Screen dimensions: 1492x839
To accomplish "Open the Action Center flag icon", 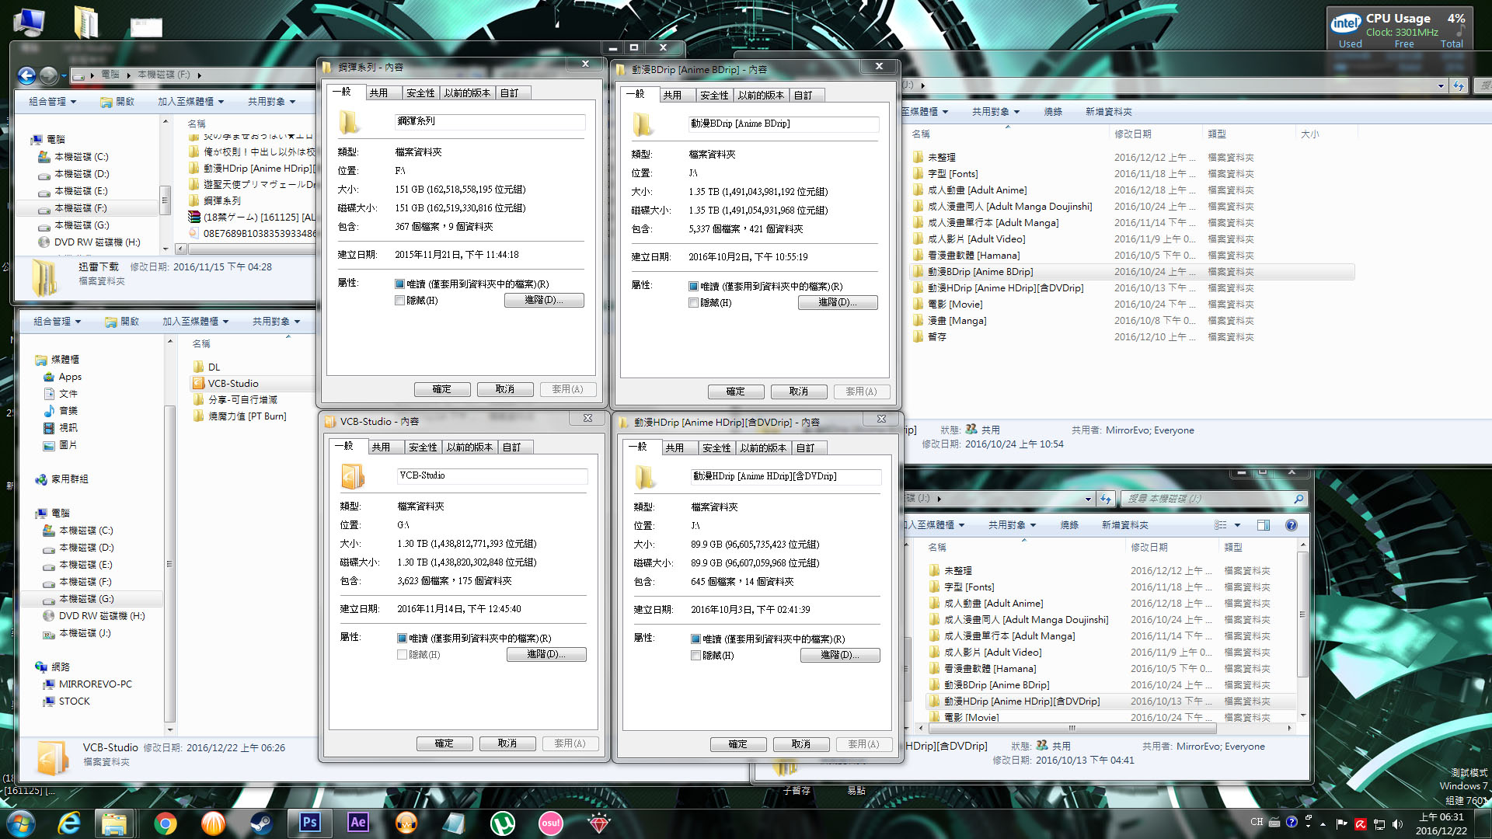I will pyautogui.click(x=1341, y=823).
